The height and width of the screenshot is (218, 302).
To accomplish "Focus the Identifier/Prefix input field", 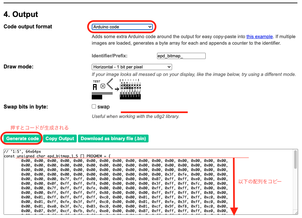I will pyautogui.click(x=181, y=56).
